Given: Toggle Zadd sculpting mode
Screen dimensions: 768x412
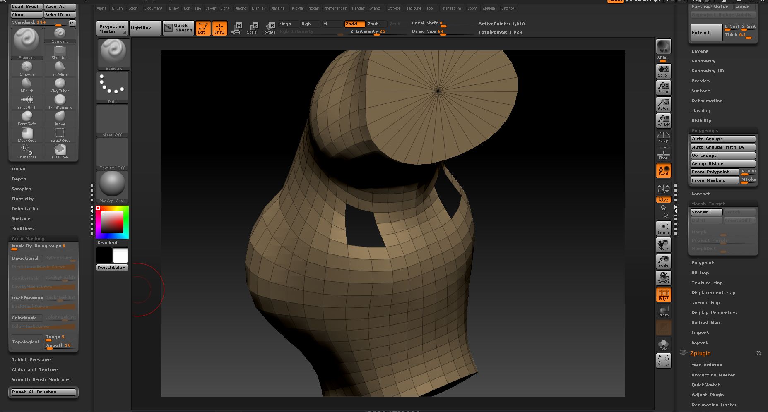Looking at the screenshot, I should pos(354,24).
